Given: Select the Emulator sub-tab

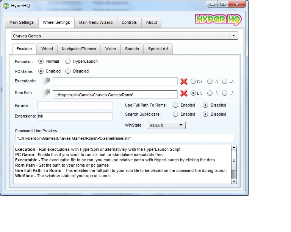Looking at the screenshot, I should point(24,49).
